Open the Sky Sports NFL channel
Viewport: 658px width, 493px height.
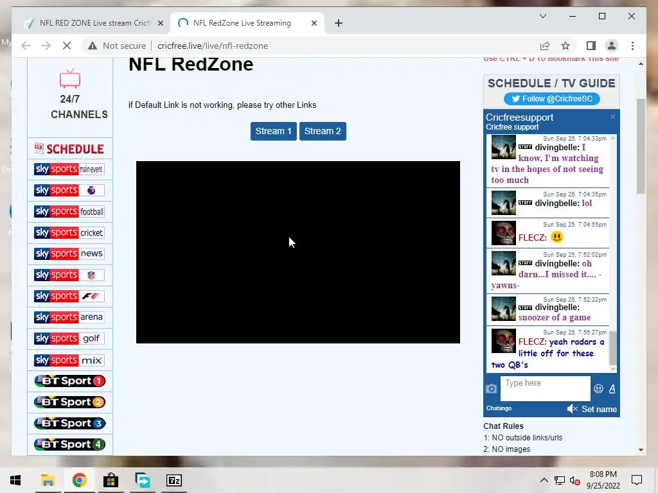[69, 275]
